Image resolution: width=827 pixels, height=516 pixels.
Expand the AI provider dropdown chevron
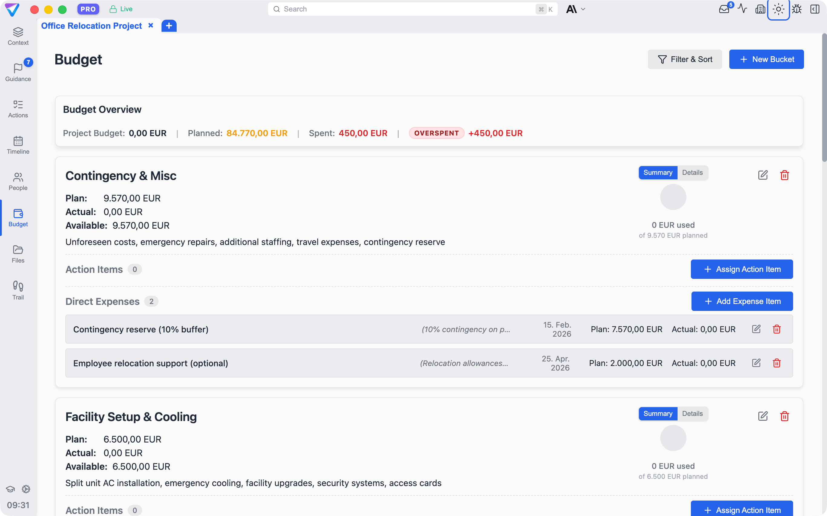coord(583,9)
